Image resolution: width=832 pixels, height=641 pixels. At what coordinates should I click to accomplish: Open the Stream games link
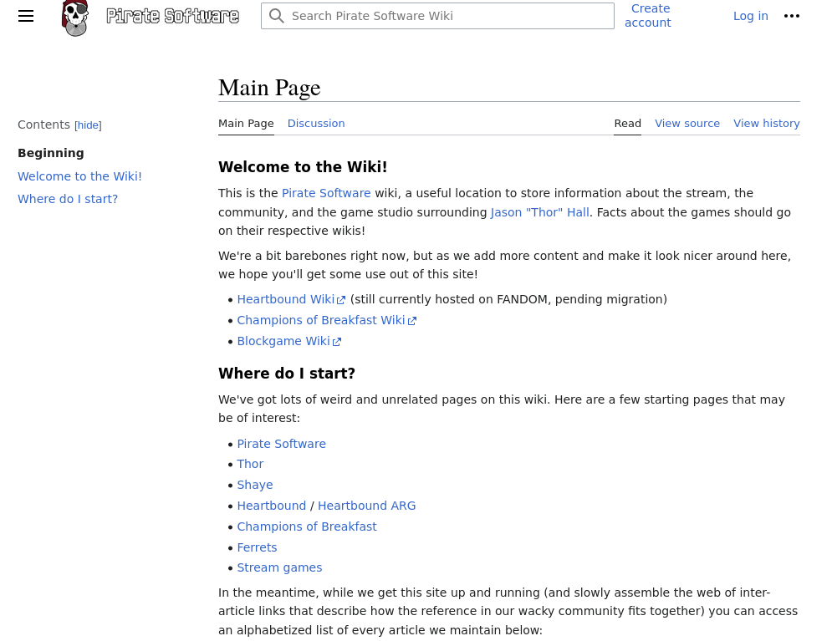pos(279,567)
